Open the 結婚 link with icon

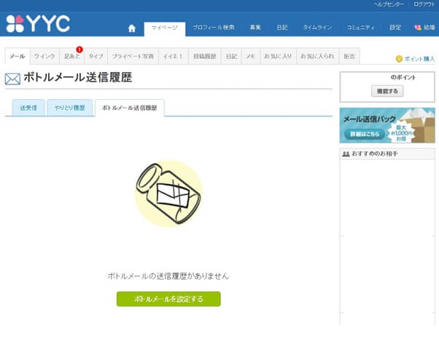[424, 28]
